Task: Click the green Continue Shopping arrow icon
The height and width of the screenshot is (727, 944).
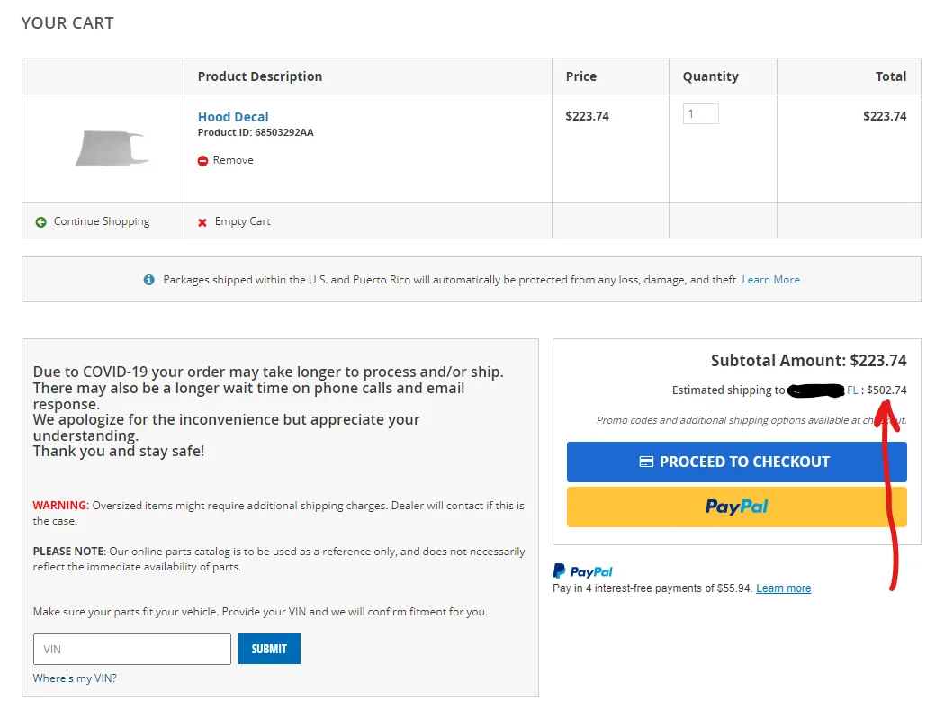Action: (x=40, y=222)
